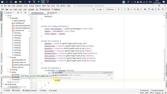Run the app with the green play button
This screenshot has width=167, height=94.
point(119,9)
